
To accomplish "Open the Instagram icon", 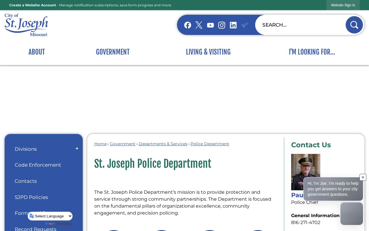I will (222, 25).
